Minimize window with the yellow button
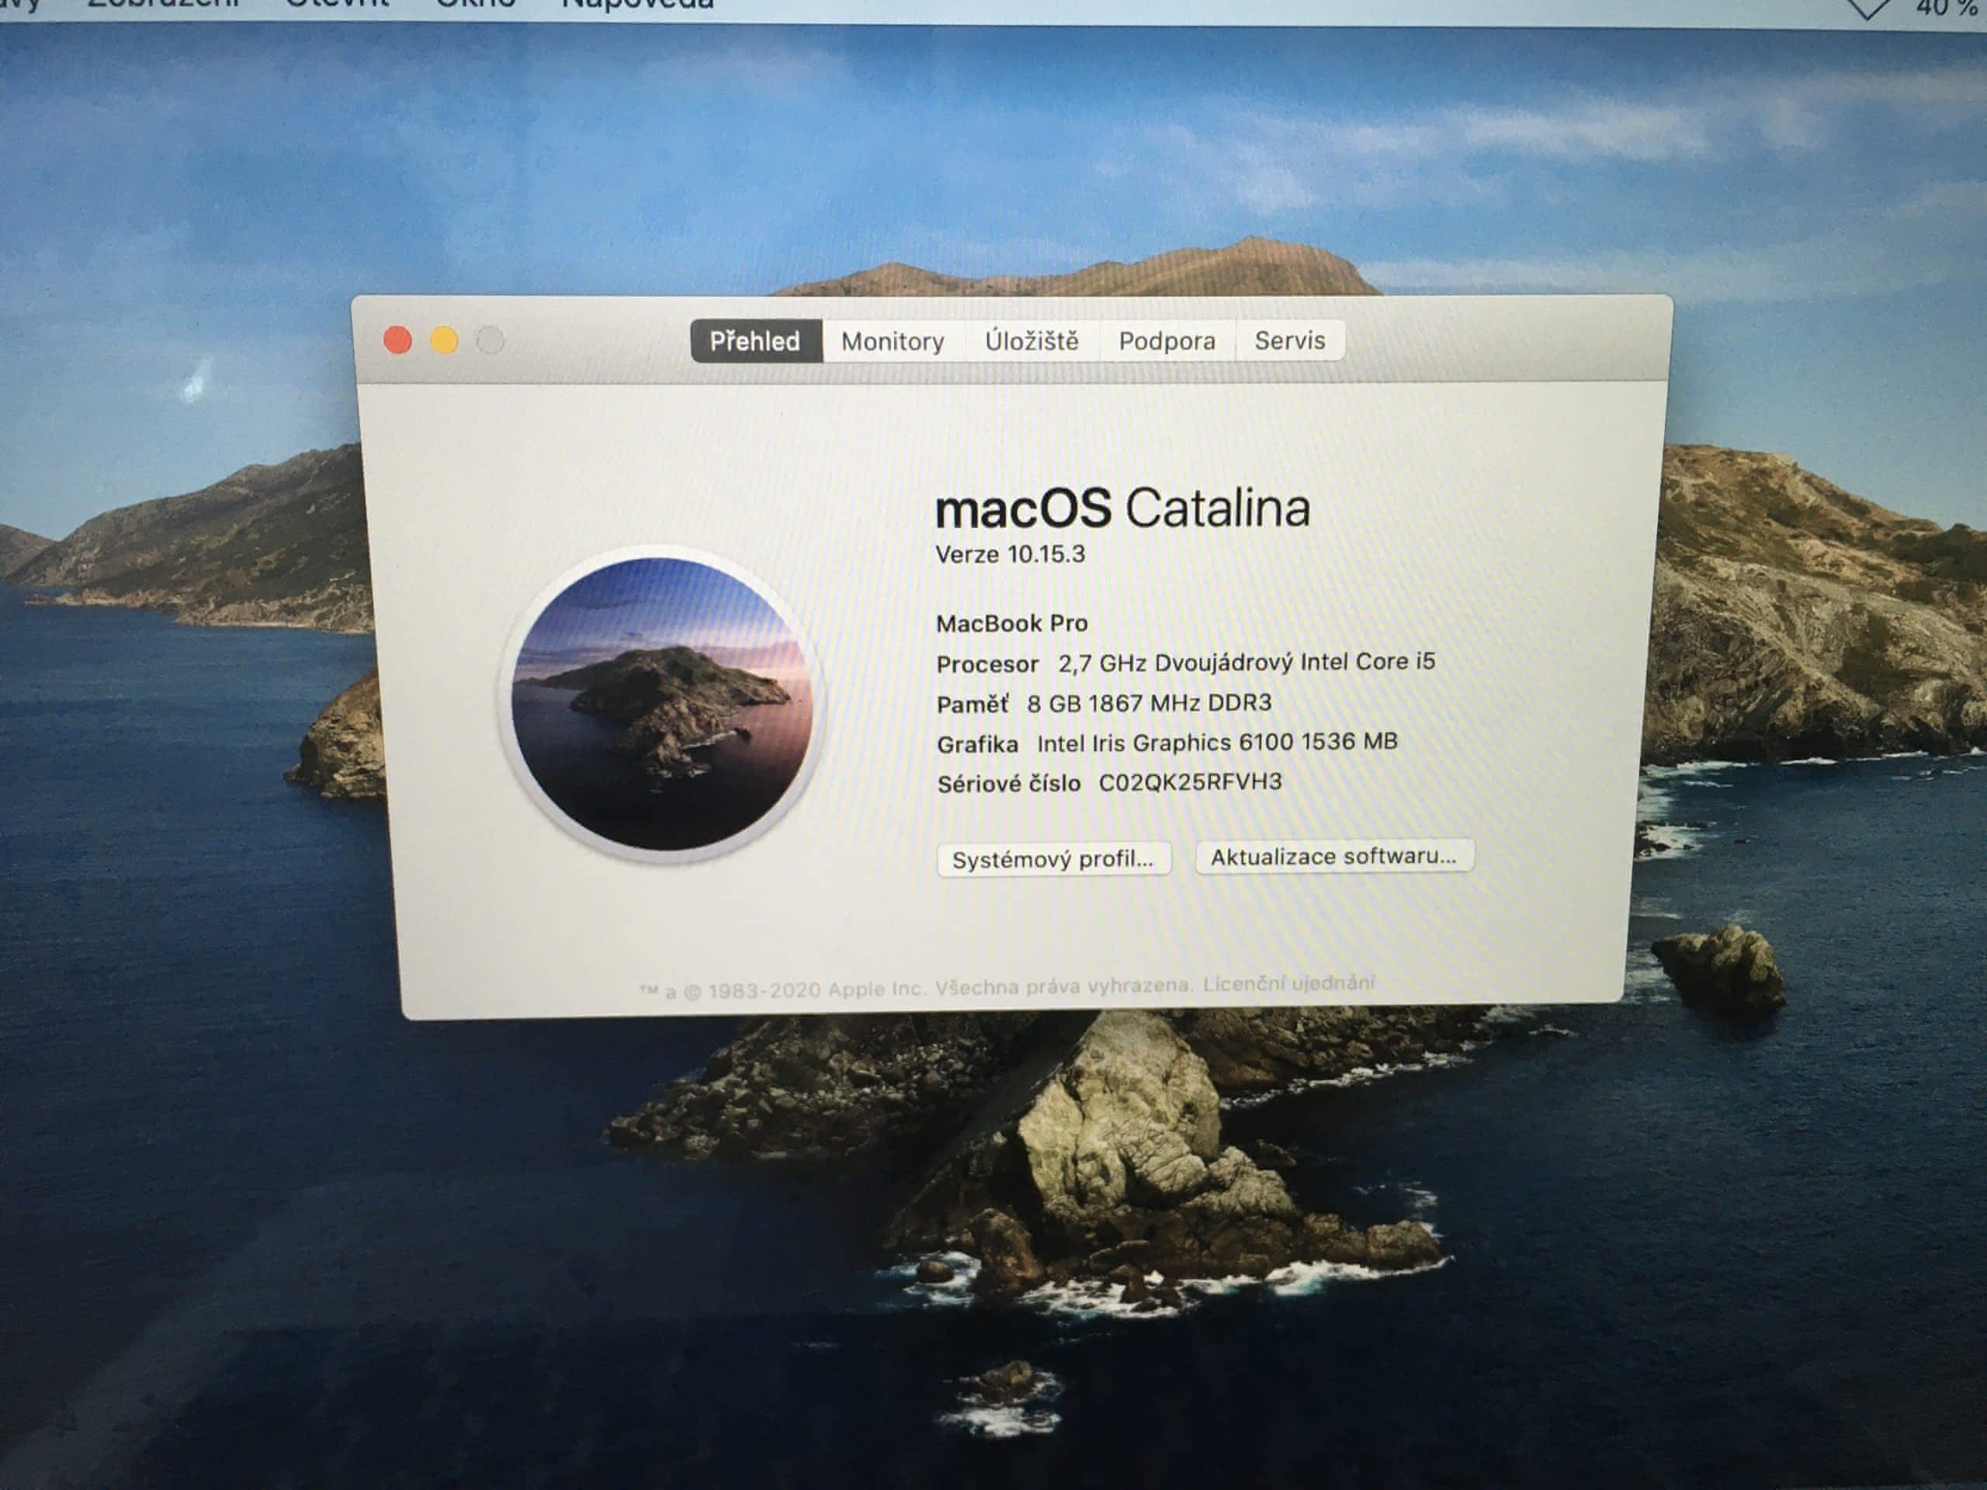Viewport: 1987px width, 1490px height. (444, 341)
